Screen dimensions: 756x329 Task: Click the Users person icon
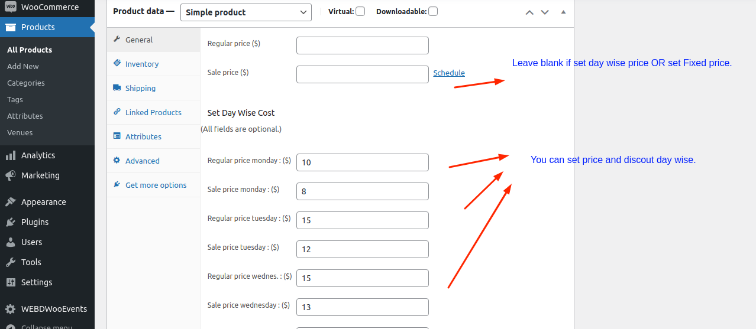[x=11, y=242]
